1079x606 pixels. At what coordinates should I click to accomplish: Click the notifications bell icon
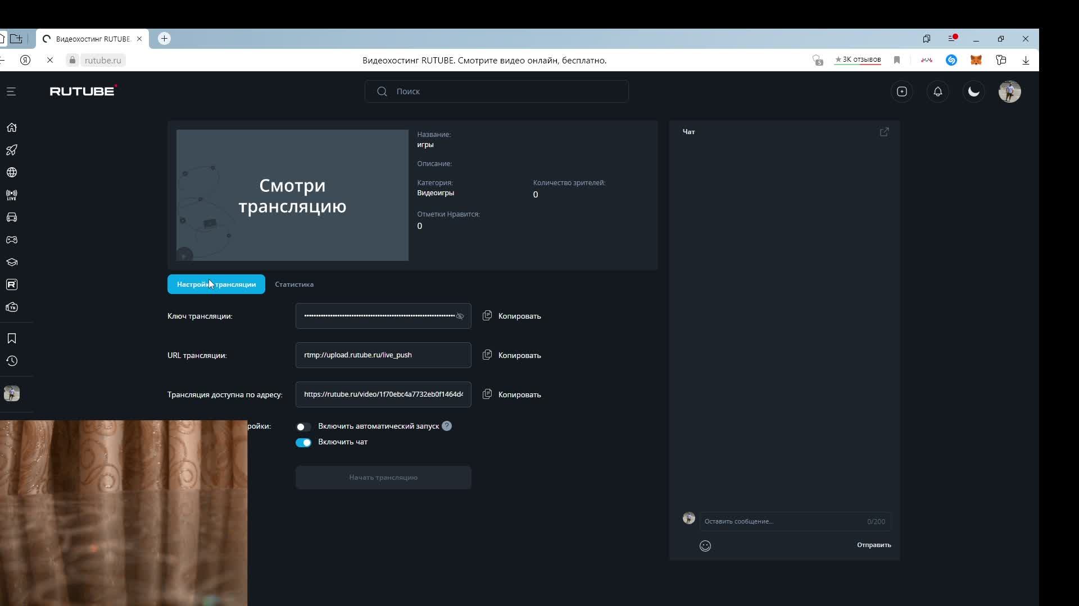[937, 91]
